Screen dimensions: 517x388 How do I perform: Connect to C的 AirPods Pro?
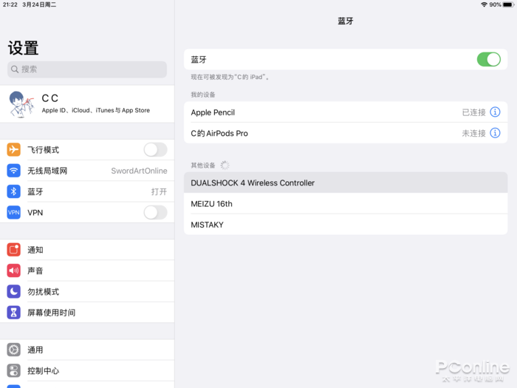pos(346,133)
